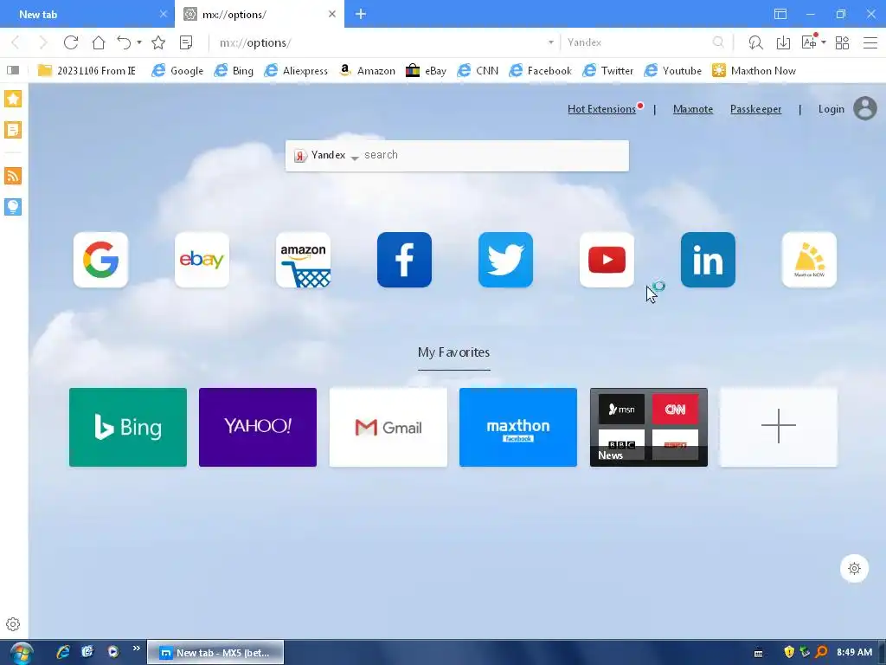The image size is (886, 665).
Task: Open the News folder tile
Action: pyautogui.click(x=649, y=428)
